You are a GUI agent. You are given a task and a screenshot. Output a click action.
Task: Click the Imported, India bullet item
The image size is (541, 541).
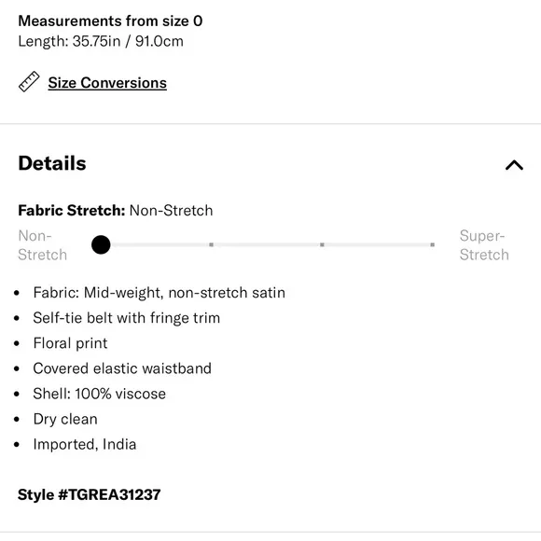tap(85, 444)
